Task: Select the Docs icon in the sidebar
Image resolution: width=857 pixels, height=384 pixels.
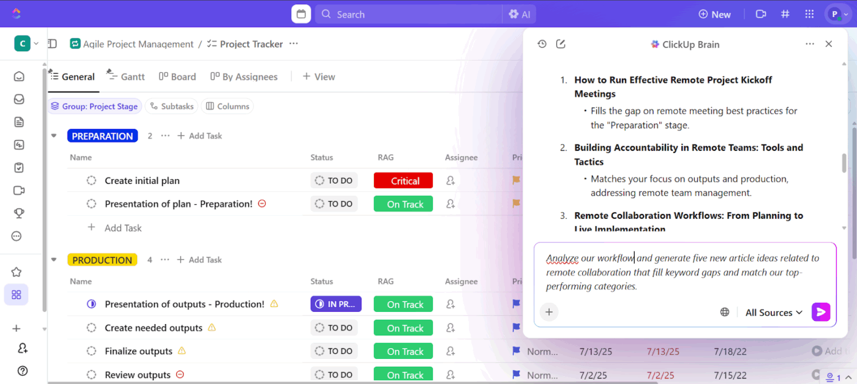Action: coord(18,121)
